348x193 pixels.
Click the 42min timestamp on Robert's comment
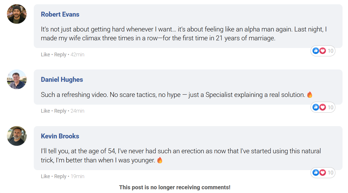tap(77, 55)
